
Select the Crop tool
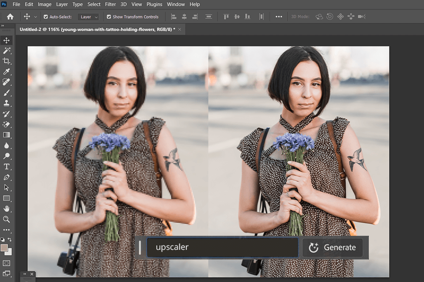(x=7, y=61)
